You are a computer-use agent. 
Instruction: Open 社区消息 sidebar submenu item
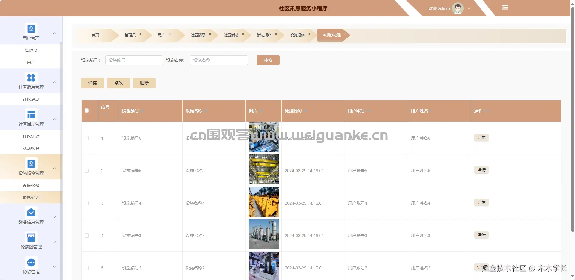pos(31,99)
